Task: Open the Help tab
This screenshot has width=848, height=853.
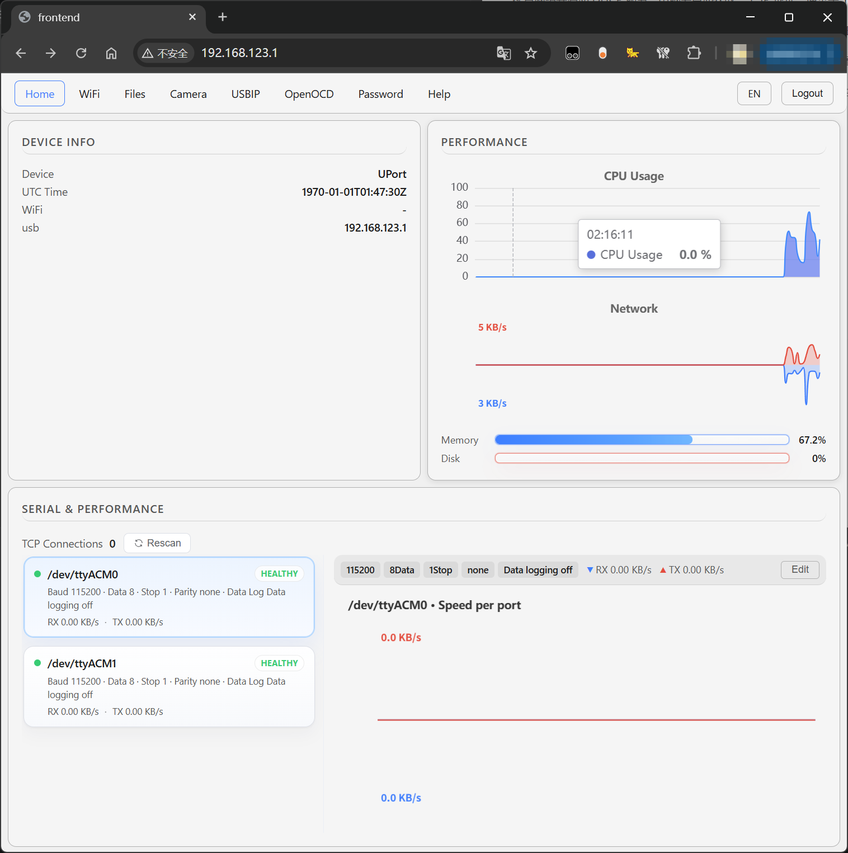Action: 439,94
